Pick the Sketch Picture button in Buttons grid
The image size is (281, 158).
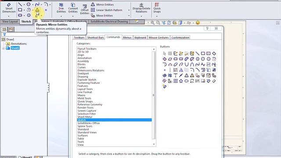pos(203,81)
